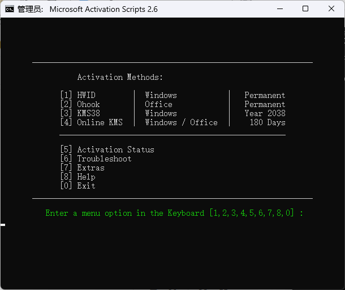Image resolution: width=345 pixels, height=290 pixels.
Task: Close the Activation Scripts window
Action: click(331, 9)
